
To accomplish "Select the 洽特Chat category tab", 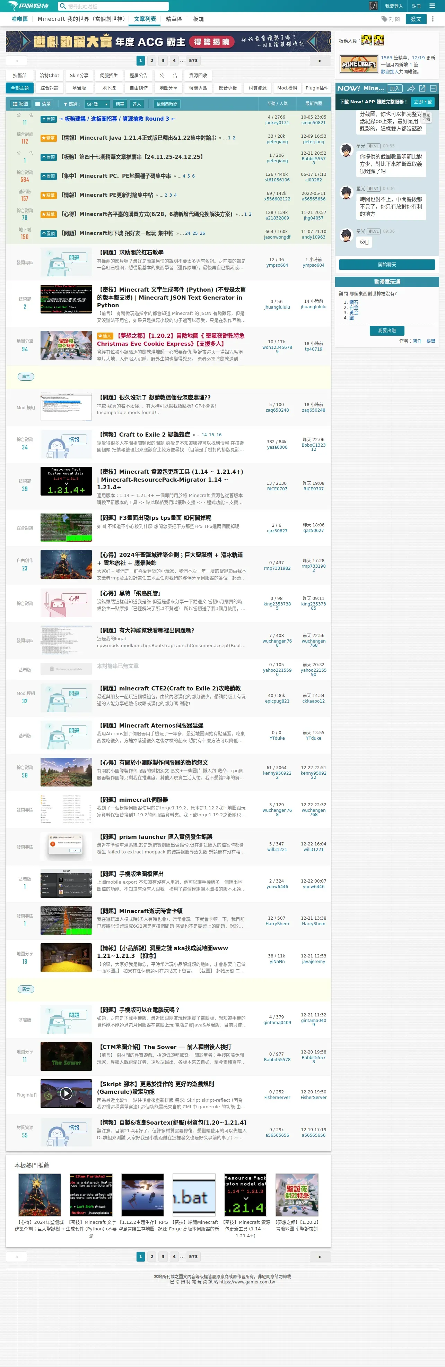I will point(49,75).
